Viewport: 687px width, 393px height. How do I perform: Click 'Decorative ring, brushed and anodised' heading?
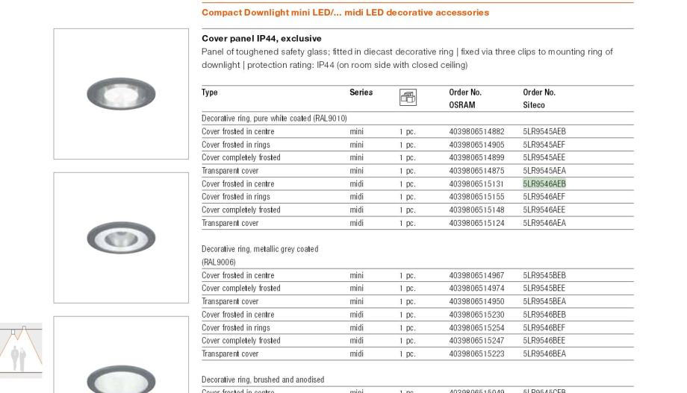click(x=263, y=380)
